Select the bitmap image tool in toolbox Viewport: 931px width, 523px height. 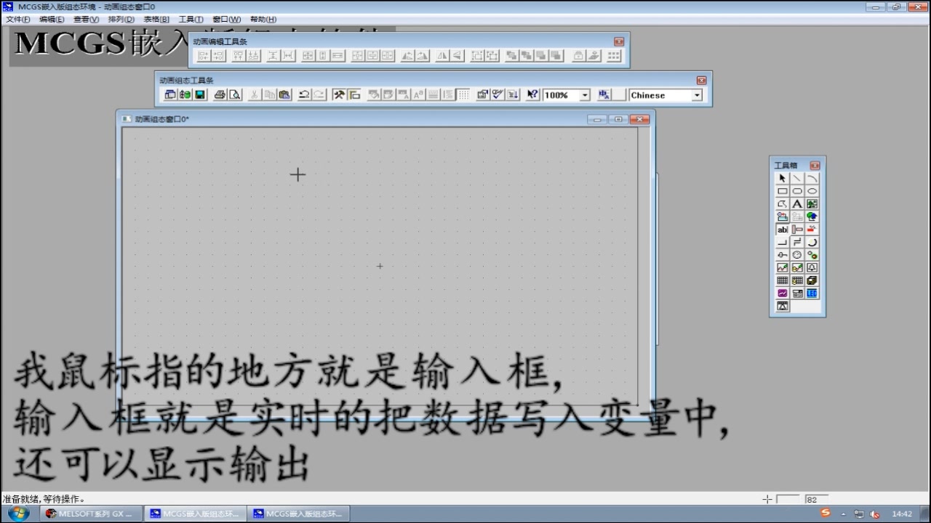click(x=812, y=204)
